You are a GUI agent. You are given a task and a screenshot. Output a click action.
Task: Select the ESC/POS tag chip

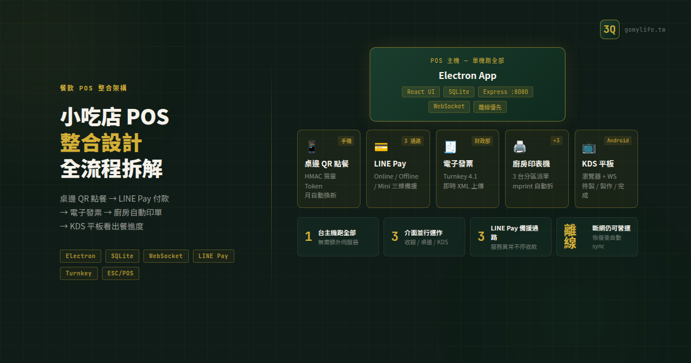click(120, 273)
